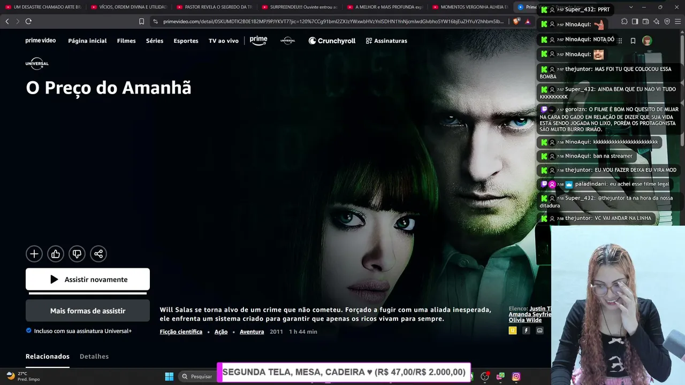Open the Brave Wallet icon

(645, 21)
